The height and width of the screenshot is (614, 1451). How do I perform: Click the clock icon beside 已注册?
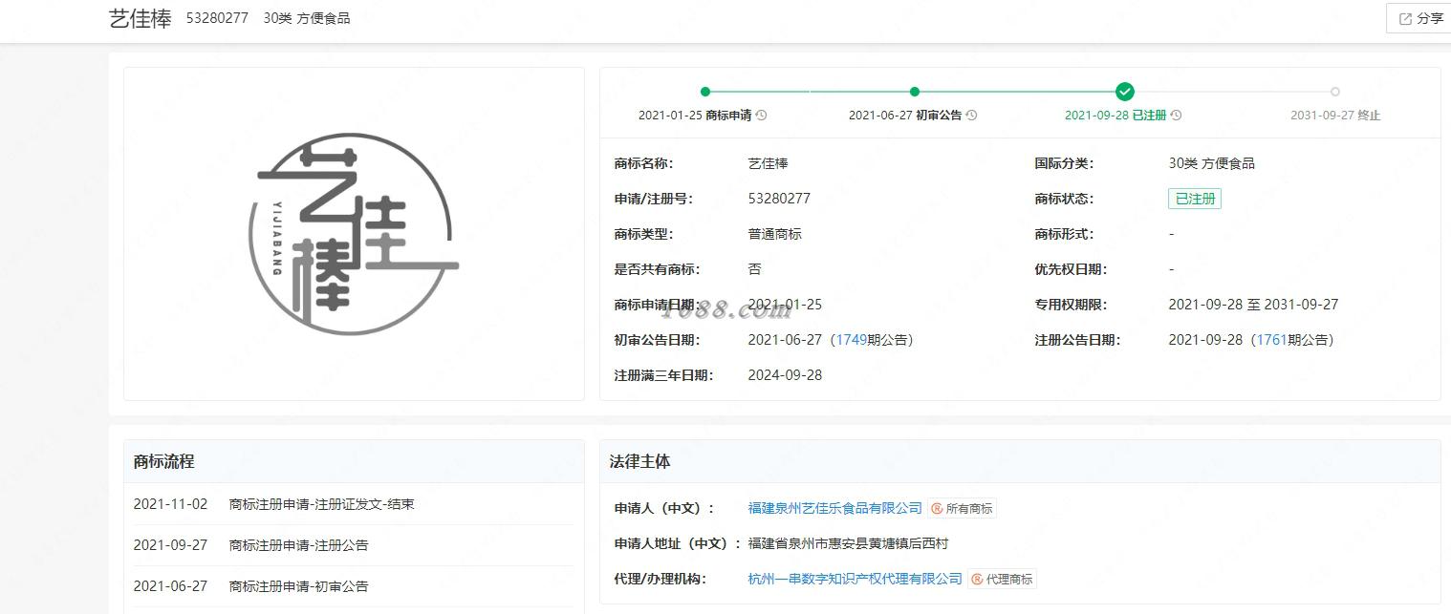pyautogui.click(x=1176, y=115)
